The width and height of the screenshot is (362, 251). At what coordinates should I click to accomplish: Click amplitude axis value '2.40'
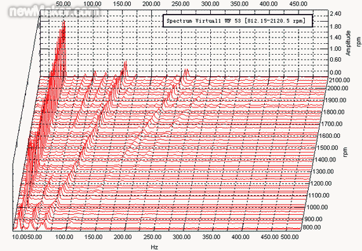click(x=335, y=14)
